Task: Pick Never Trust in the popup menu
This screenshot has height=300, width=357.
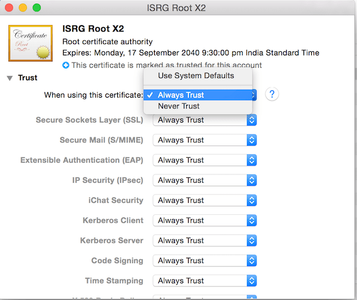Action: click(178, 106)
